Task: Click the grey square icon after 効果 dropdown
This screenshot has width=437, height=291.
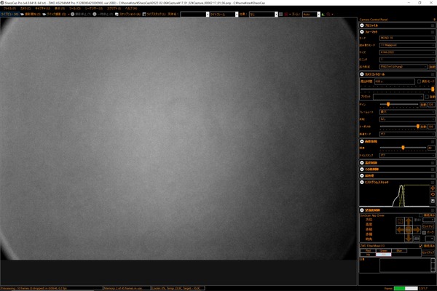Action: [280, 15]
